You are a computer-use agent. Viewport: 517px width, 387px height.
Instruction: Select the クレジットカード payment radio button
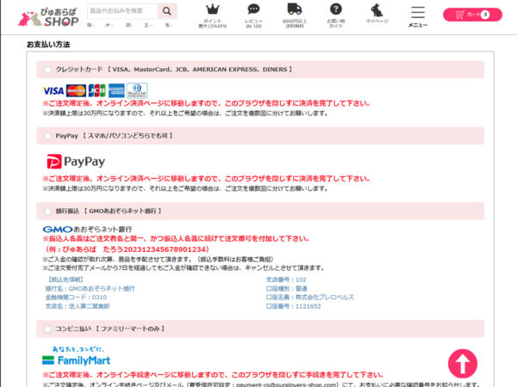[x=47, y=70]
